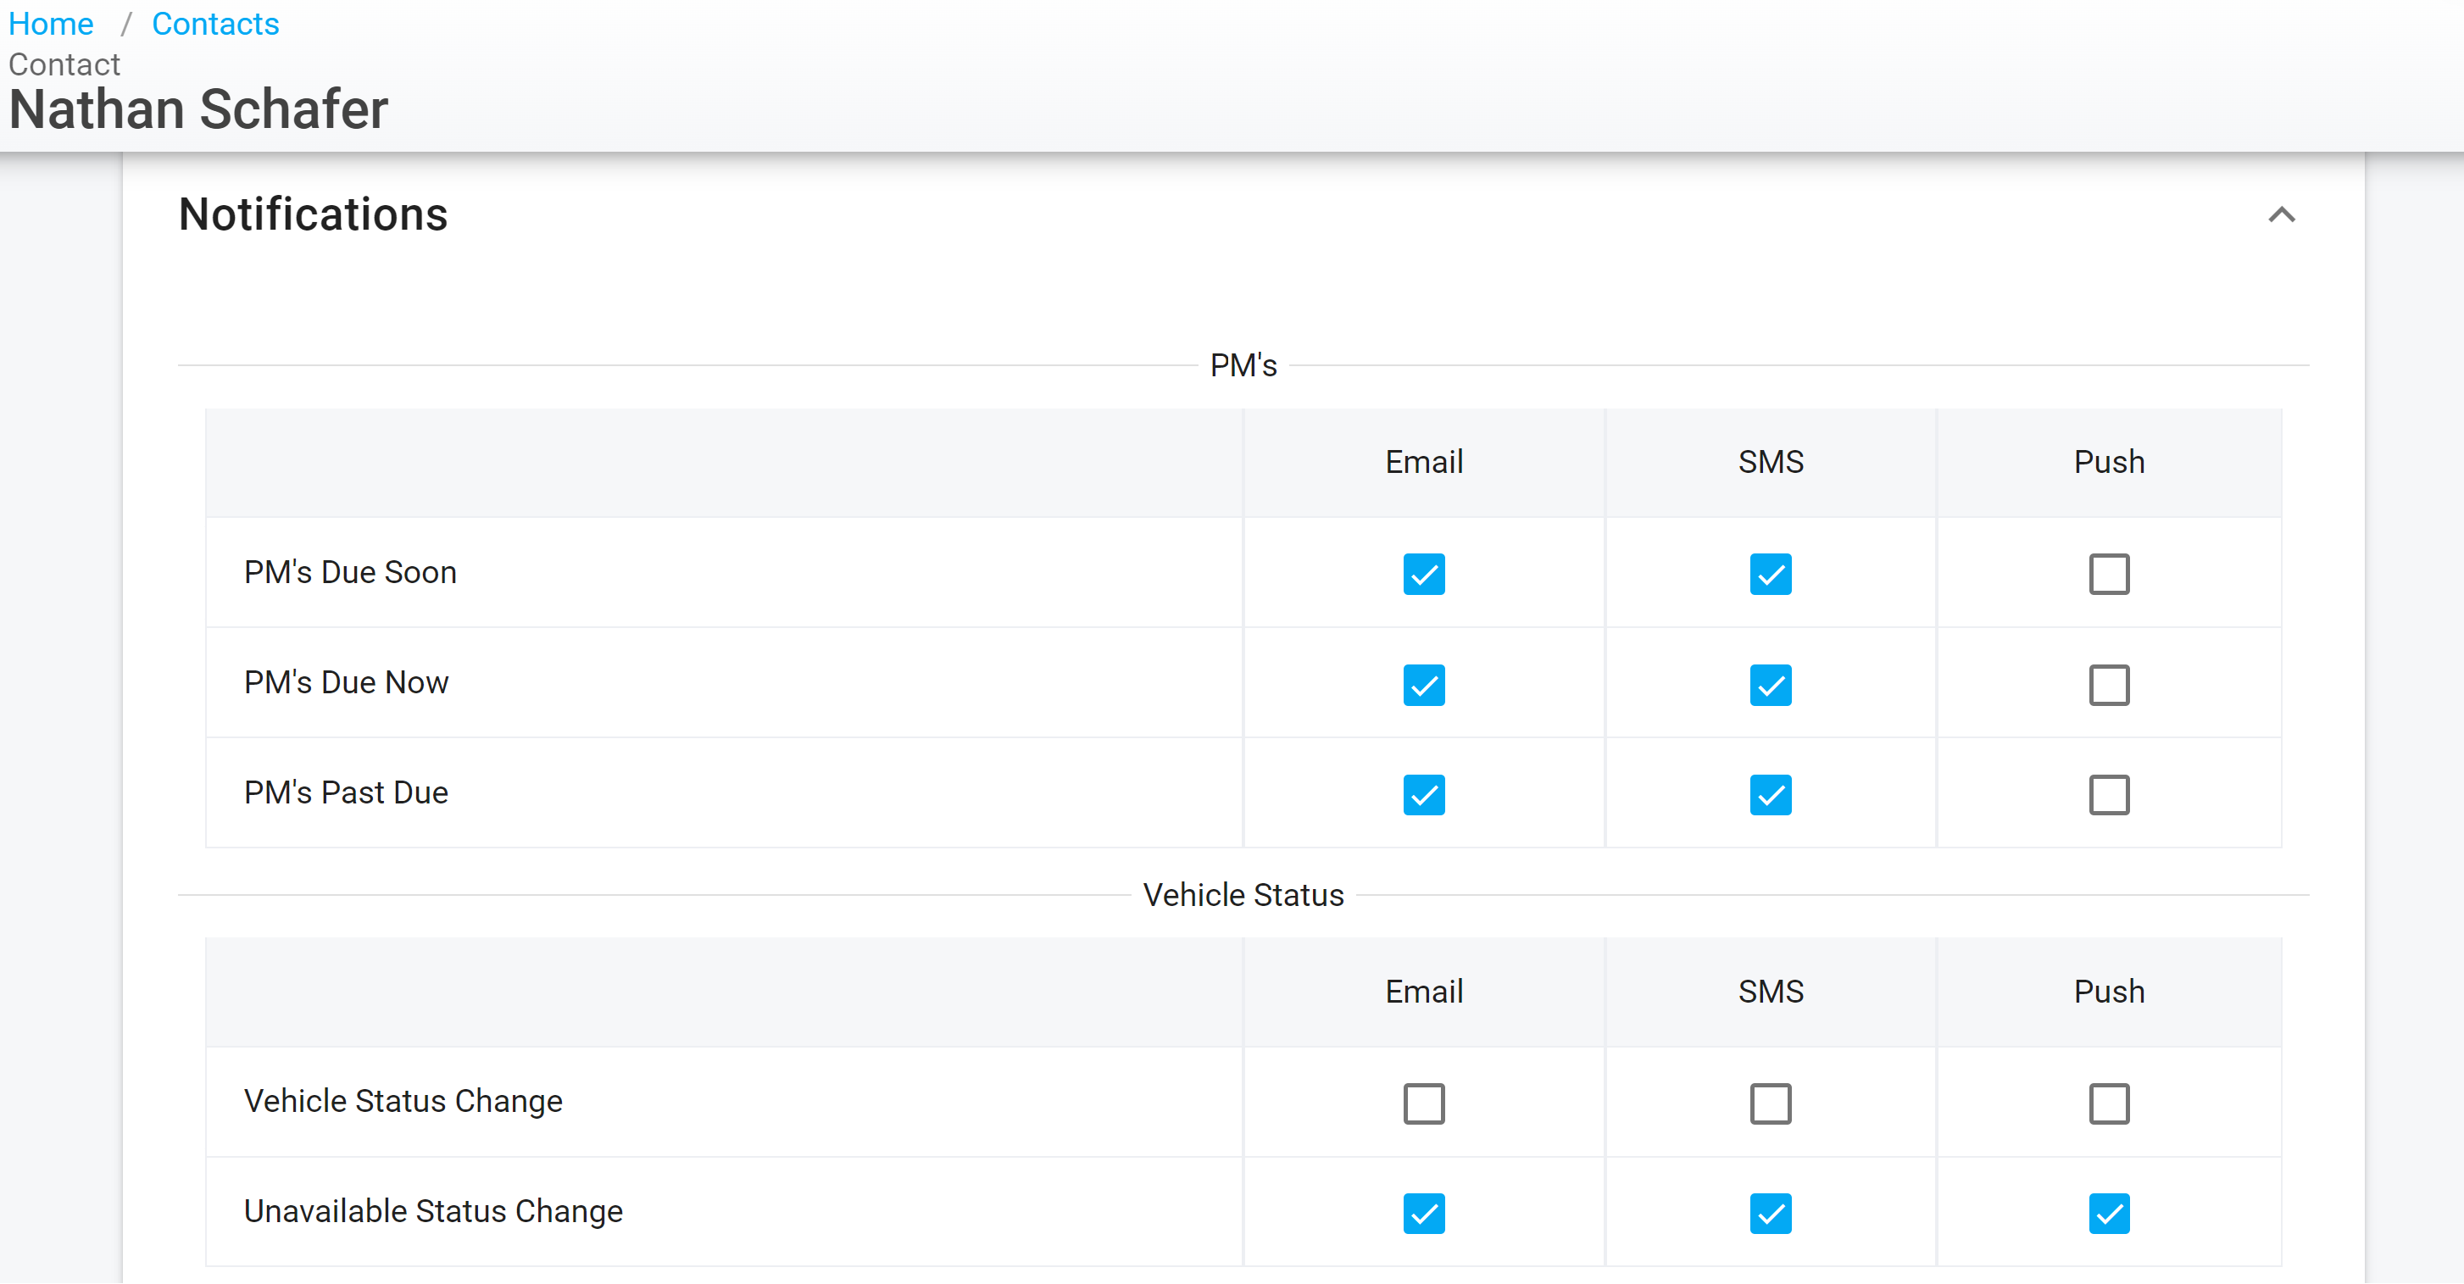Disable SMS for PM's Due Now
Image resolution: width=2464 pixels, height=1284 pixels.
pyautogui.click(x=1770, y=685)
